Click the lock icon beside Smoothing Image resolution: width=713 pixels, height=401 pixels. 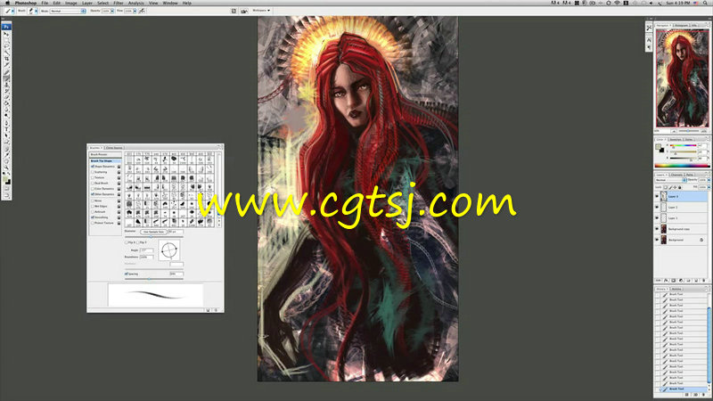coord(119,217)
